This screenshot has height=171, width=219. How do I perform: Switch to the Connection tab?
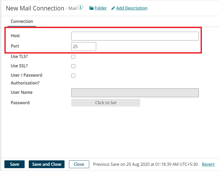coord(22,21)
